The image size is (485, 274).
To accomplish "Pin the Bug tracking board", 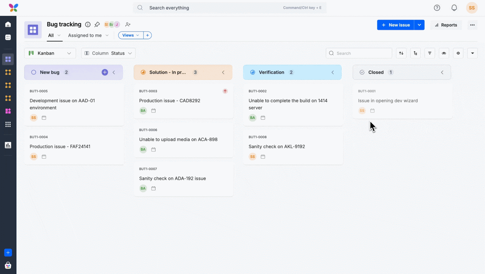I will pyautogui.click(x=97, y=25).
